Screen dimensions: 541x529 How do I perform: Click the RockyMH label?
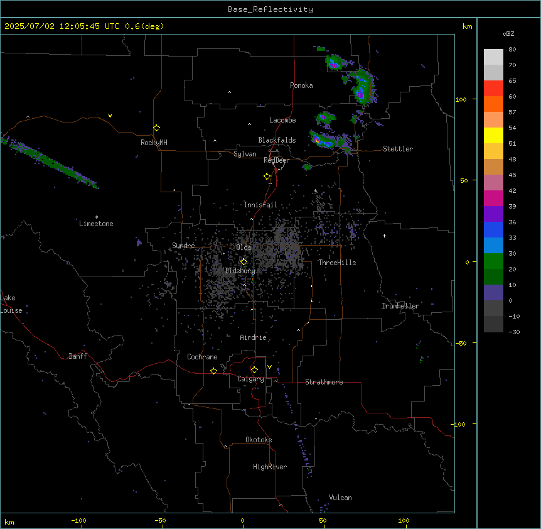(x=154, y=142)
